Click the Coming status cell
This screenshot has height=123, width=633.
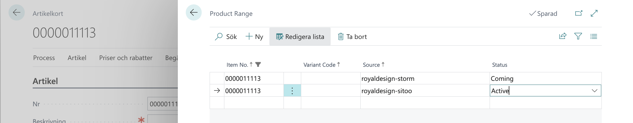click(x=545, y=78)
